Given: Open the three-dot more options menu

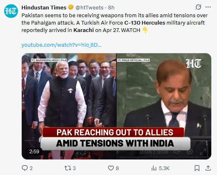Looking at the screenshot, I should (x=208, y=7).
